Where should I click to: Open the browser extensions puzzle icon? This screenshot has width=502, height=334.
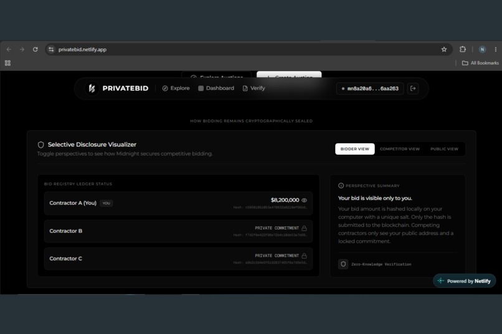coord(463,49)
